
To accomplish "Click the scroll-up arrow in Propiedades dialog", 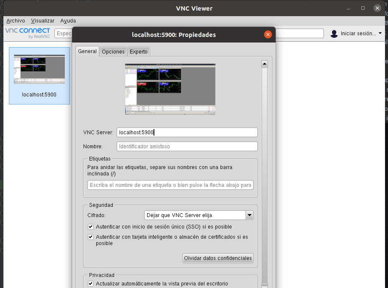I will coord(265,64).
